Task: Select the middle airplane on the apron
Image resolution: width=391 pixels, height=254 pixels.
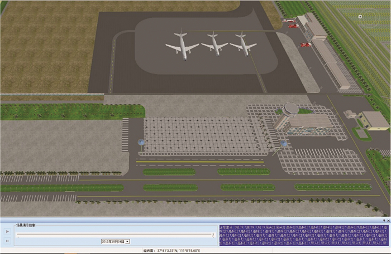Action: pyautogui.click(x=214, y=43)
